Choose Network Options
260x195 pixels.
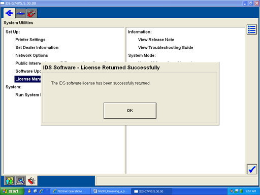tap(31, 55)
